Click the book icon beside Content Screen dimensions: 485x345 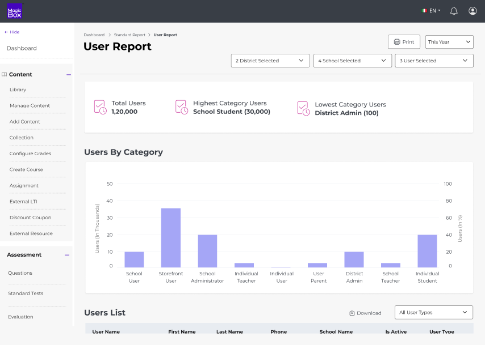(x=5, y=74)
